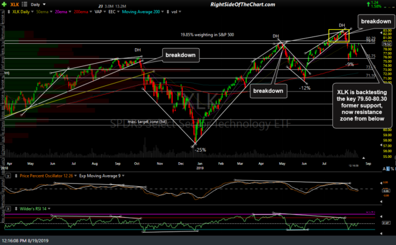The height and width of the screenshot is (245, 396).
Task: Toggle the L log-scale button
Action: [388, 169]
